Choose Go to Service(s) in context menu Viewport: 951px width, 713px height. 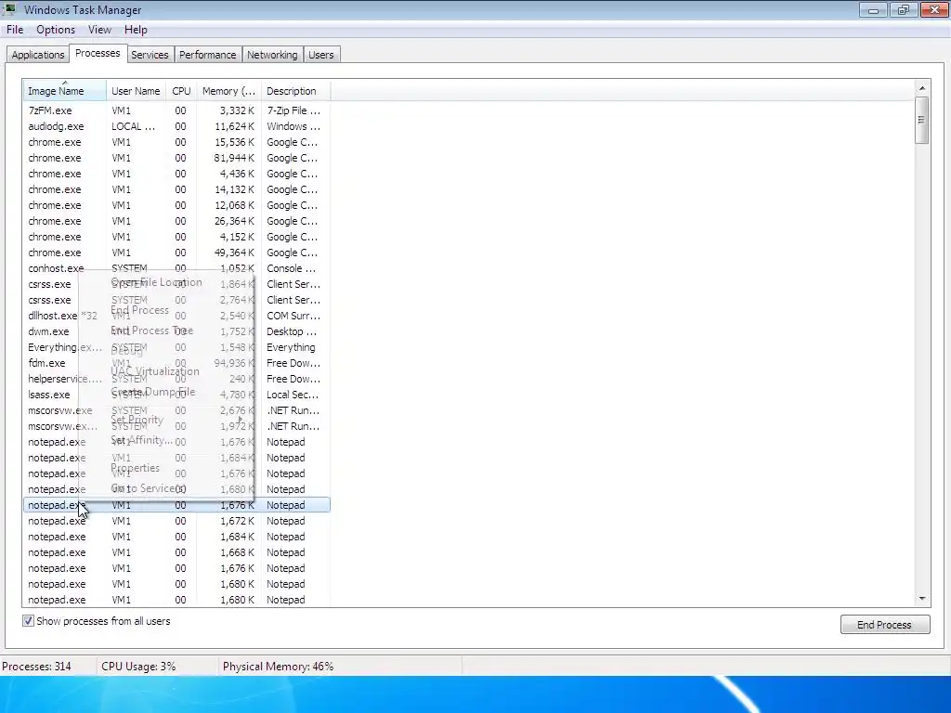pos(148,488)
